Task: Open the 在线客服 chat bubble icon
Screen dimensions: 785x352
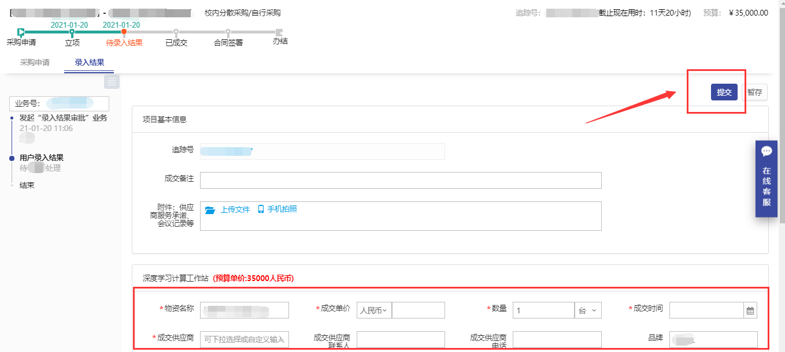Action: pyautogui.click(x=767, y=152)
